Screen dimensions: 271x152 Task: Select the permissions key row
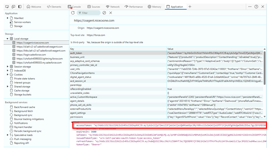pyautogui.click(x=166, y=117)
